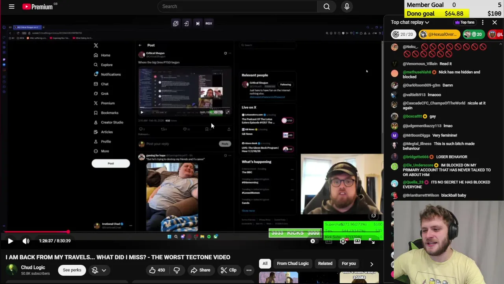Click the pop-out window overlay icon
The width and height of the screenshot is (504, 284).
point(176,23)
